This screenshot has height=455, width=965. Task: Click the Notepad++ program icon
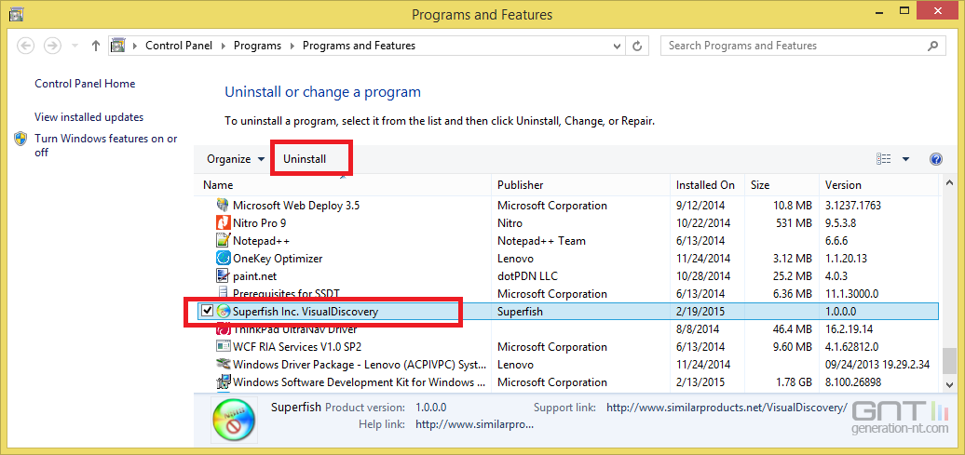(x=223, y=240)
